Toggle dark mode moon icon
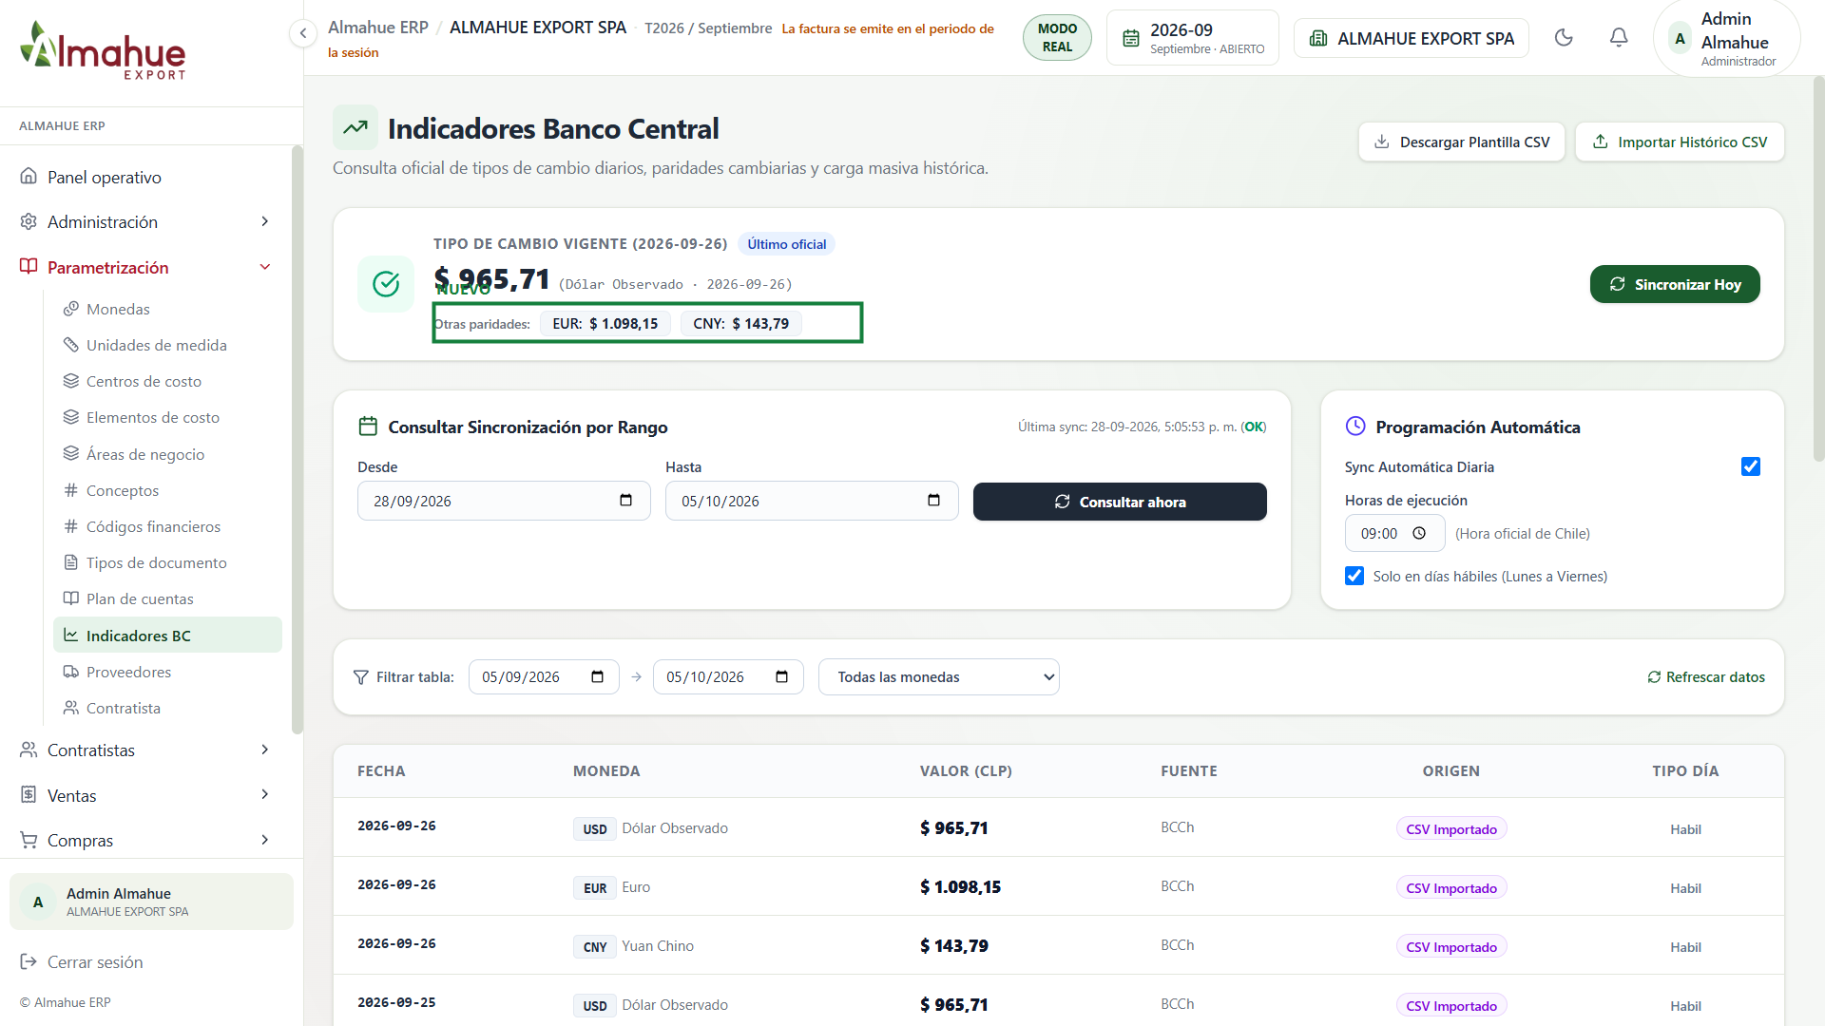The width and height of the screenshot is (1825, 1026). [1564, 38]
